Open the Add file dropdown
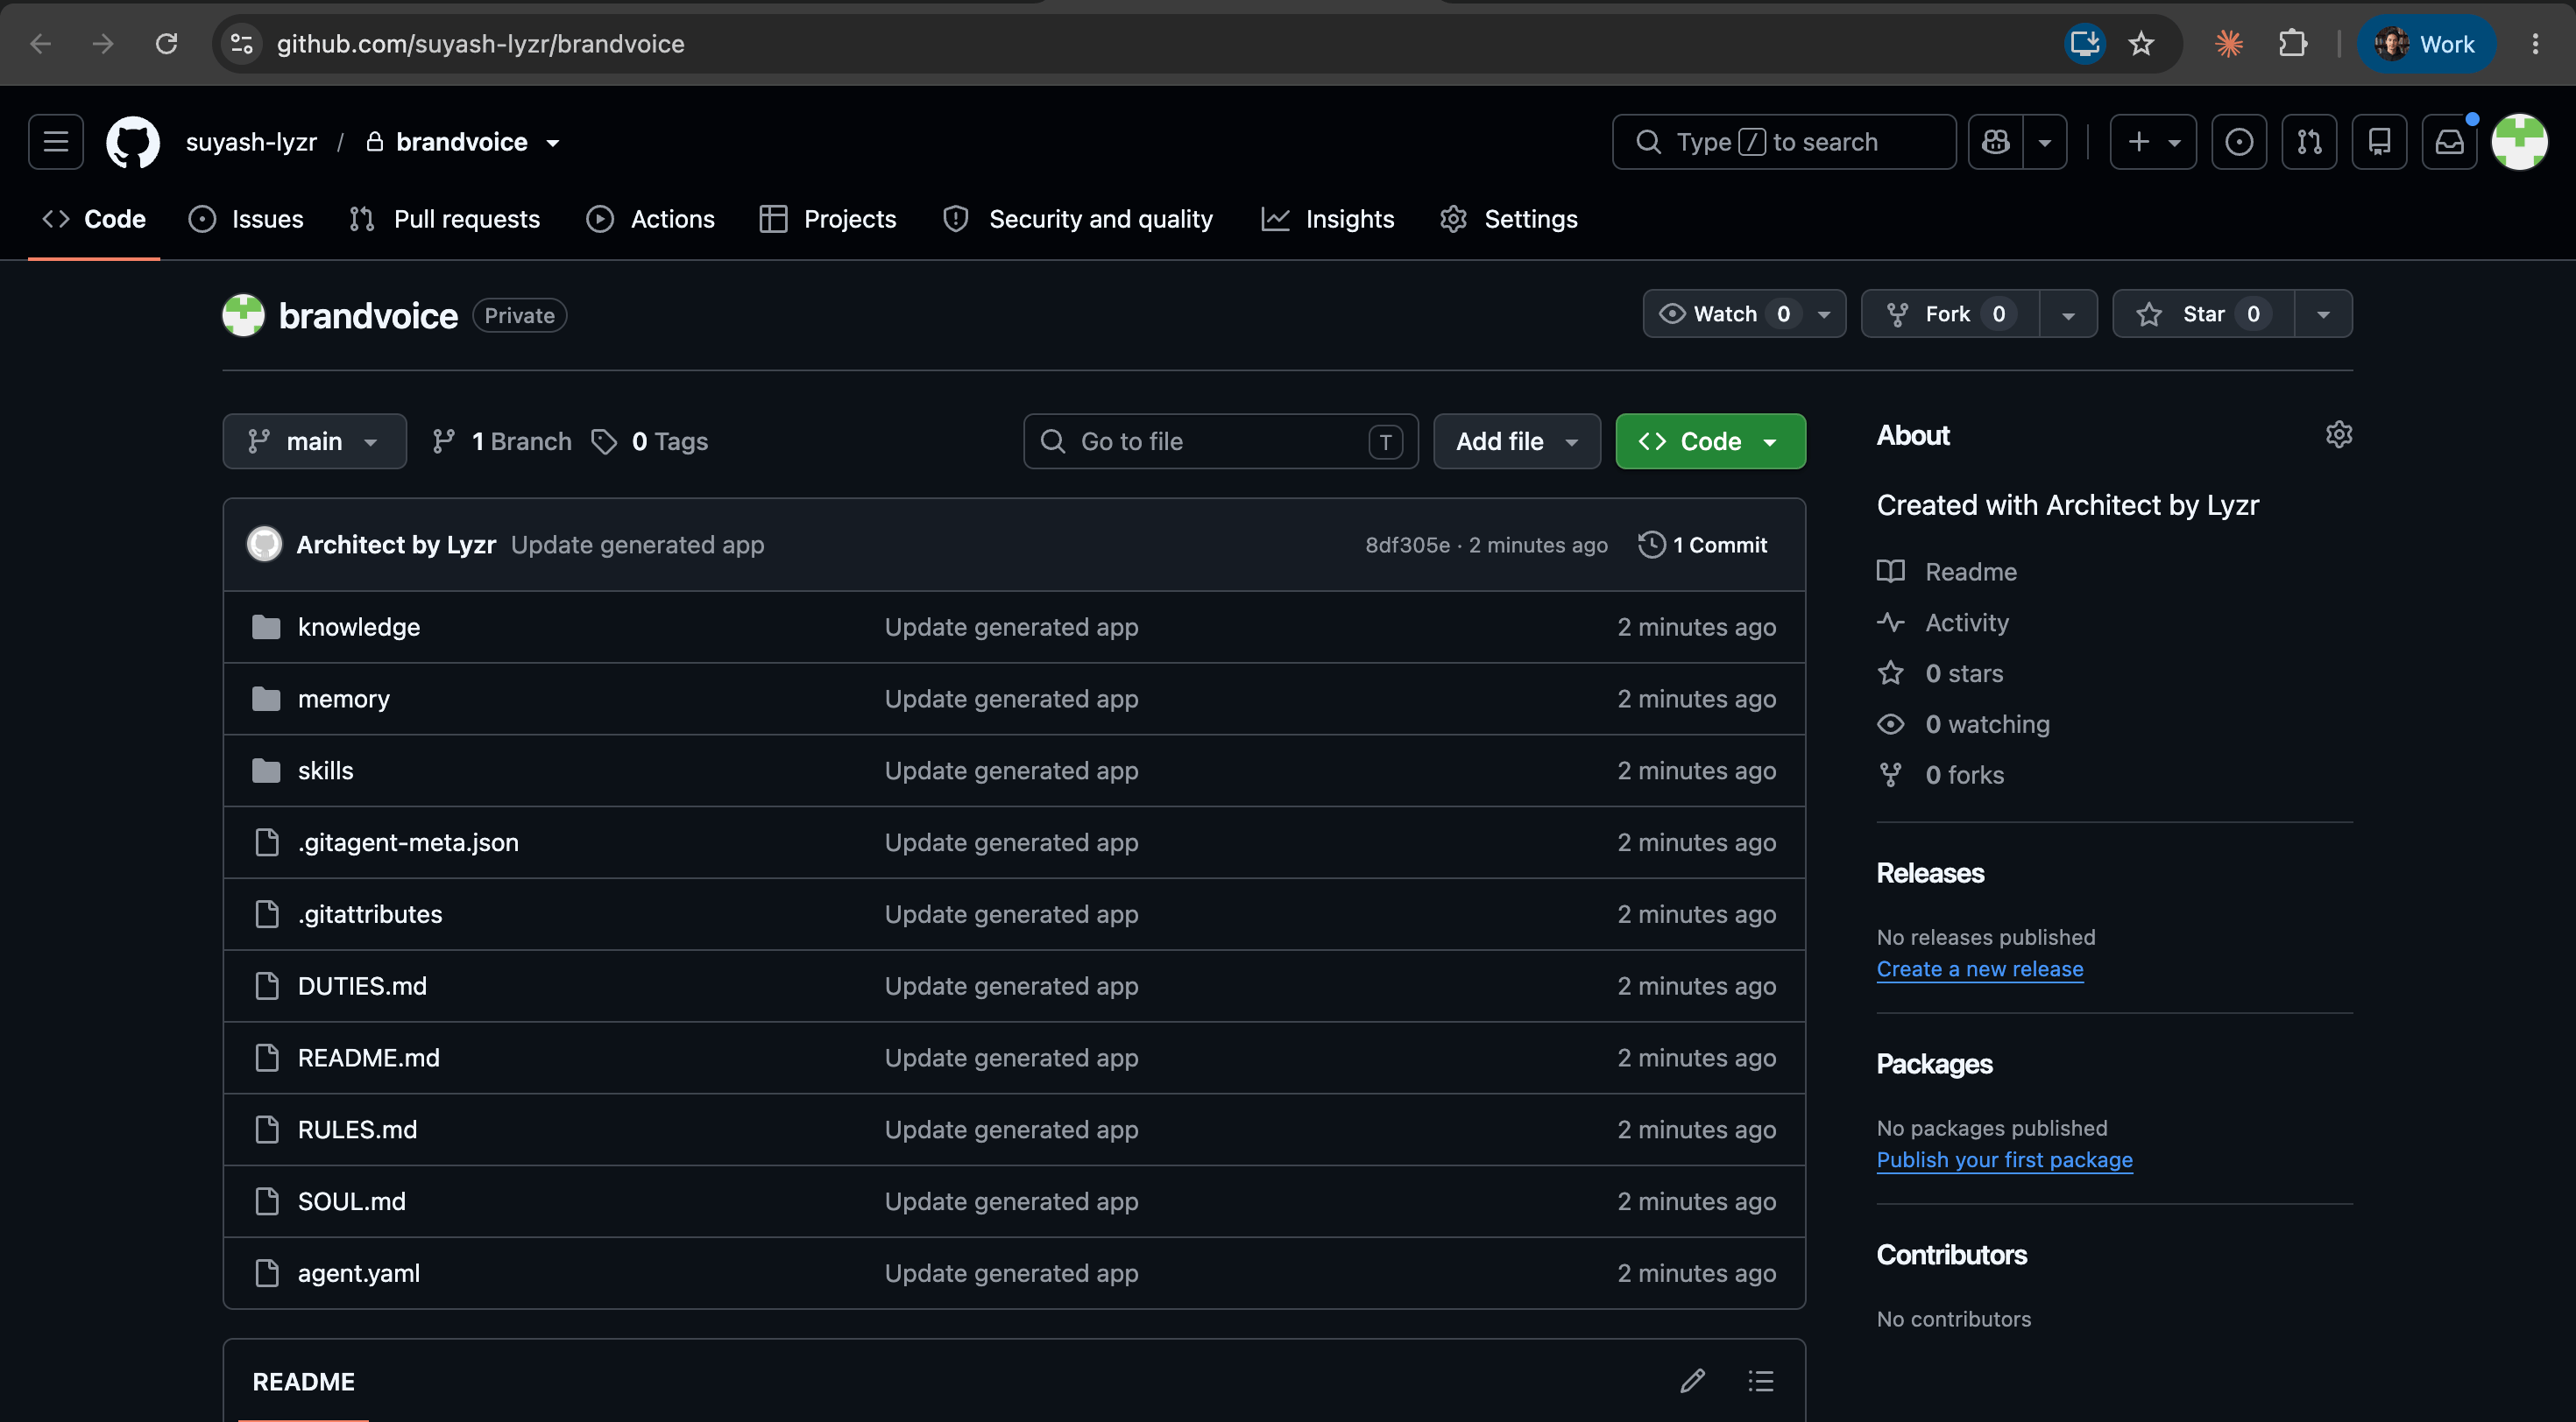This screenshot has height=1422, width=2576. point(1516,440)
